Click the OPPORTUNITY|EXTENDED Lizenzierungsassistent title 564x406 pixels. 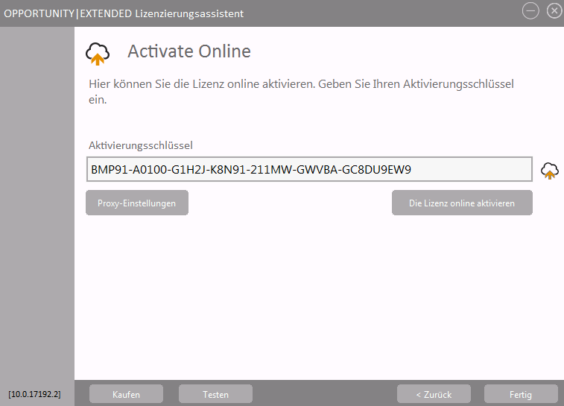(124, 13)
